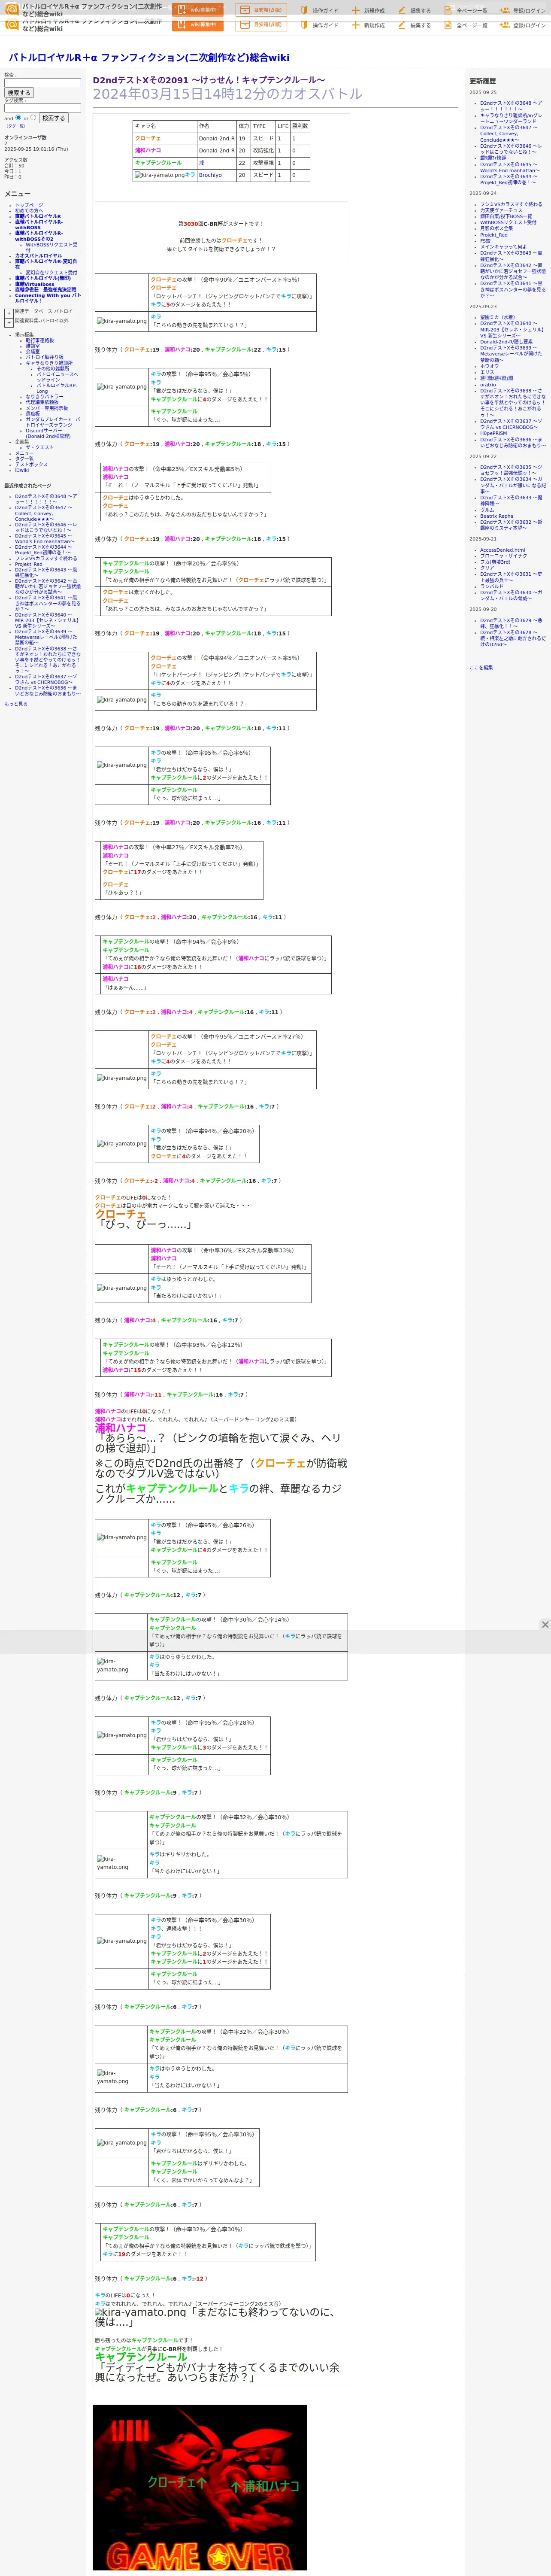This screenshot has height=2576, width=551.
Task: Open 会議室 under 掲示板集
Action: tap(33, 352)
